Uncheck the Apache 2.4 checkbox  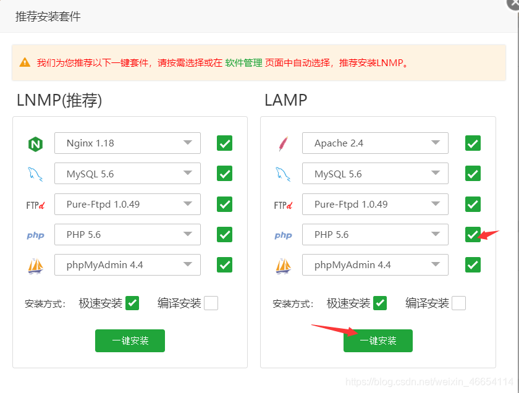pyautogui.click(x=473, y=143)
